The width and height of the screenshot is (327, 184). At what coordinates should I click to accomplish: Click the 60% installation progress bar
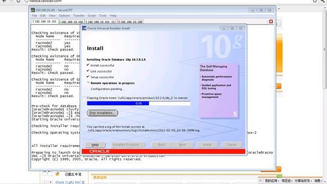[138, 103]
